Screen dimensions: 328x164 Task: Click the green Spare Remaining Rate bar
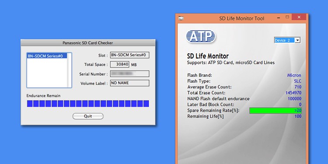click(276, 111)
